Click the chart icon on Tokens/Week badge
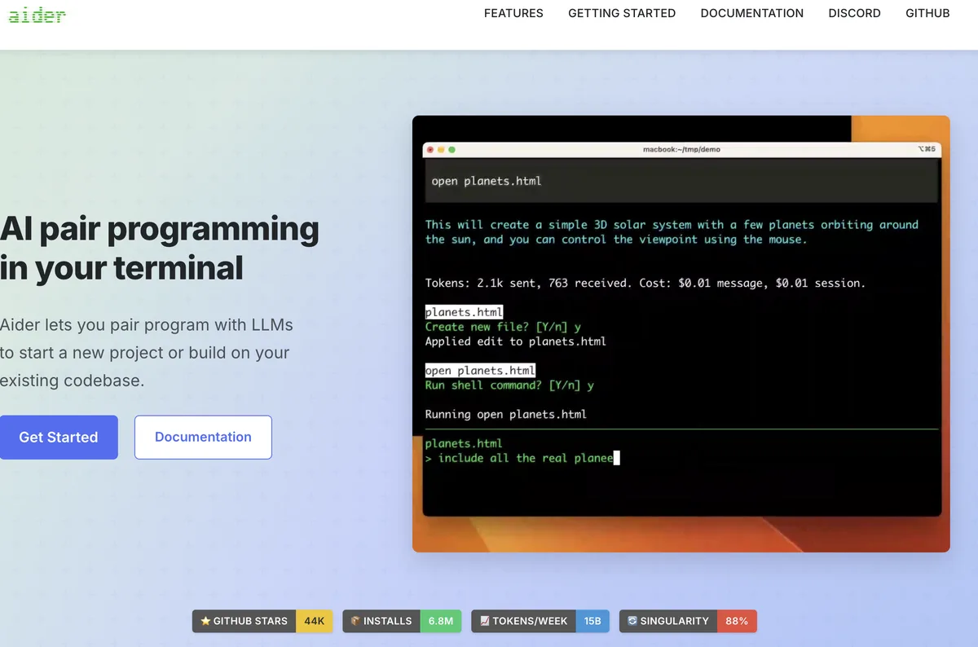978x647 pixels. [x=484, y=621]
